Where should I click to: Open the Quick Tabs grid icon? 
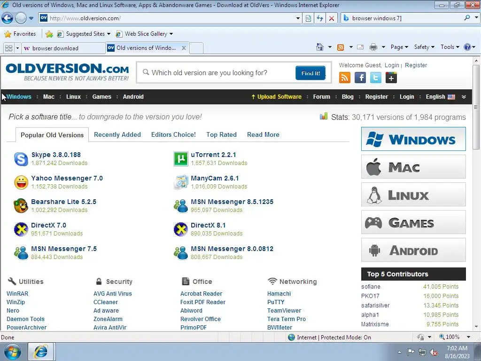click(x=8, y=48)
